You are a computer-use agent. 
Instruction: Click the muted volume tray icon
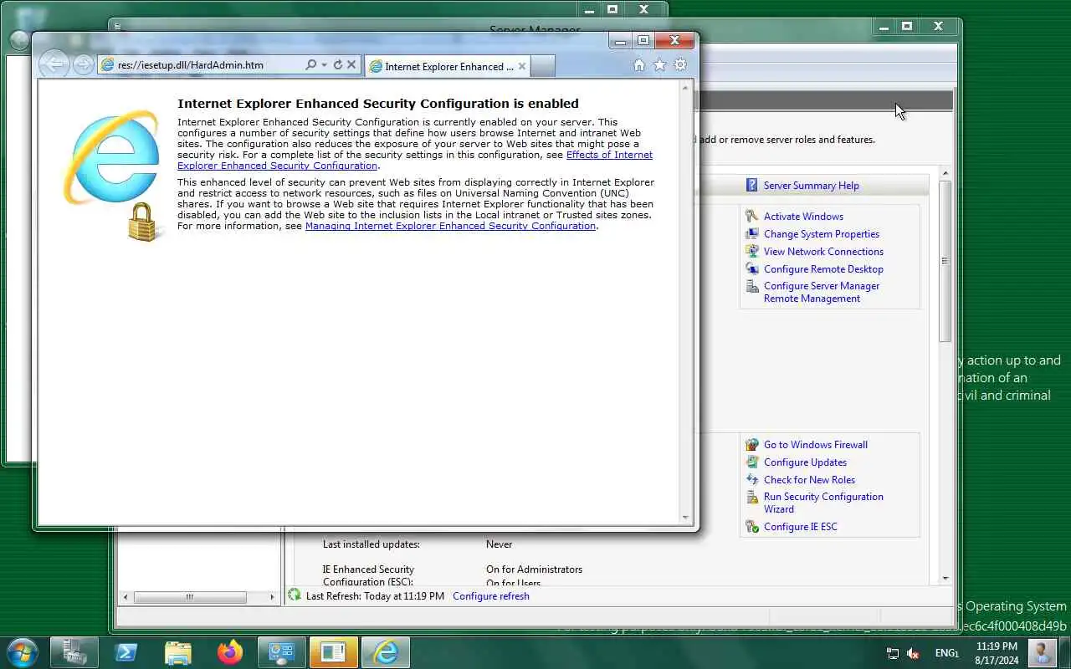click(913, 653)
